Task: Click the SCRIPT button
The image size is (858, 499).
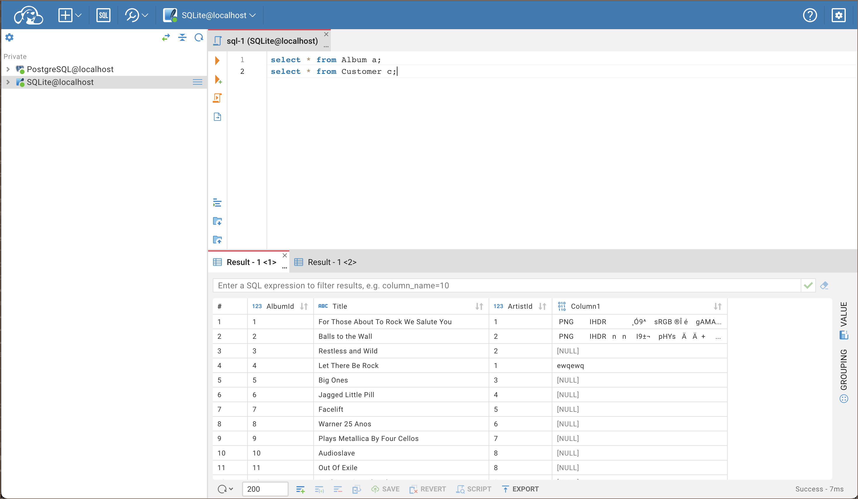Action: click(x=474, y=489)
